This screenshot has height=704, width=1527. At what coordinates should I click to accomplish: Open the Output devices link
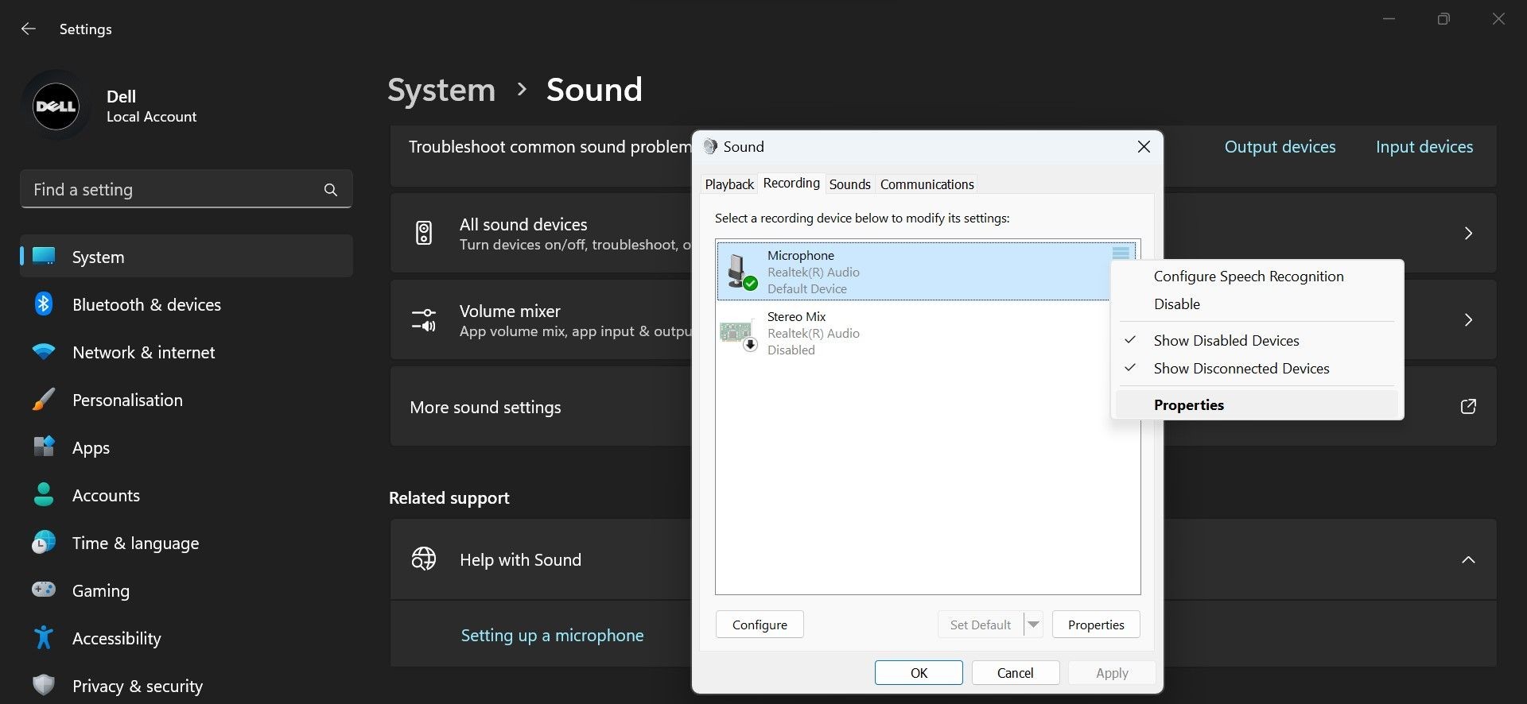pyautogui.click(x=1280, y=146)
